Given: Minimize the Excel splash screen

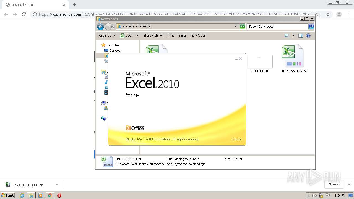Looking at the screenshot, I should 236,59.
